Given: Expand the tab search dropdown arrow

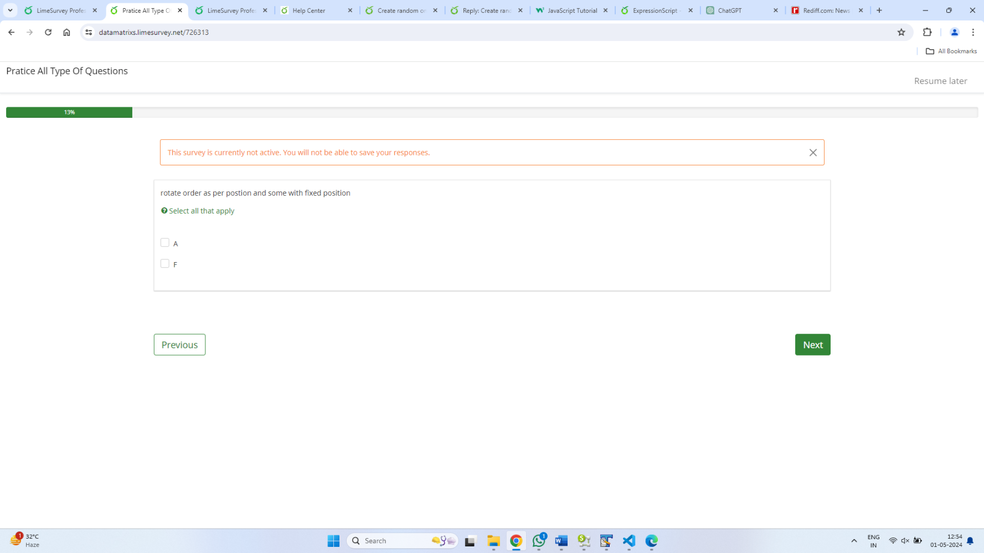Looking at the screenshot, I should pos(10,11).
